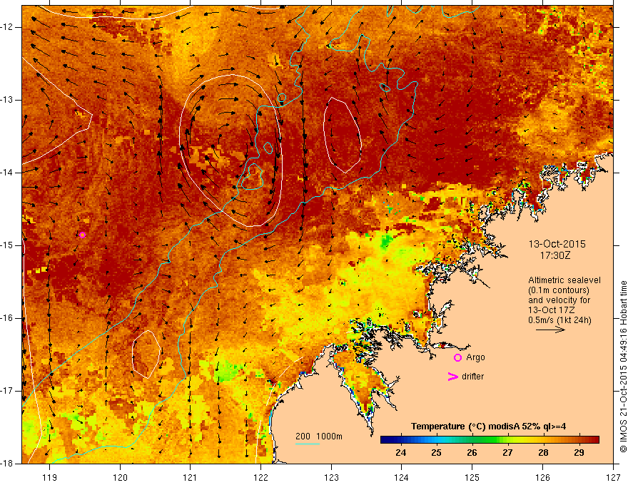
Task: Click the 'Temperature (°C) modisA 52% ql>=4' title
Action: coord(488,427)
